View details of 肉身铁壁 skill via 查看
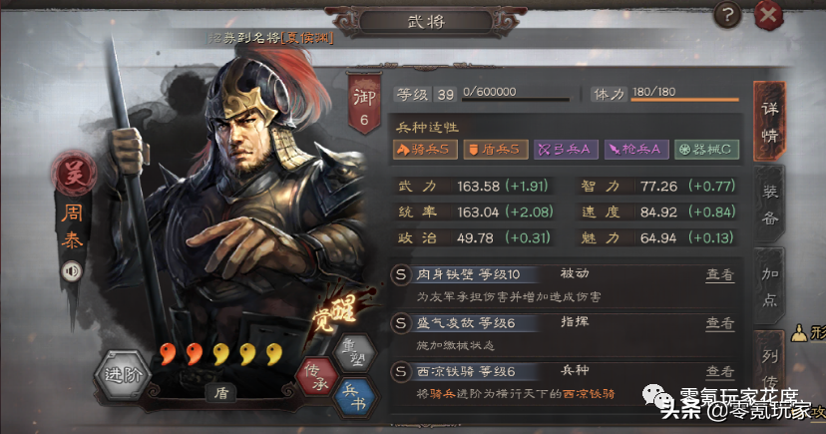 point(720,275)
